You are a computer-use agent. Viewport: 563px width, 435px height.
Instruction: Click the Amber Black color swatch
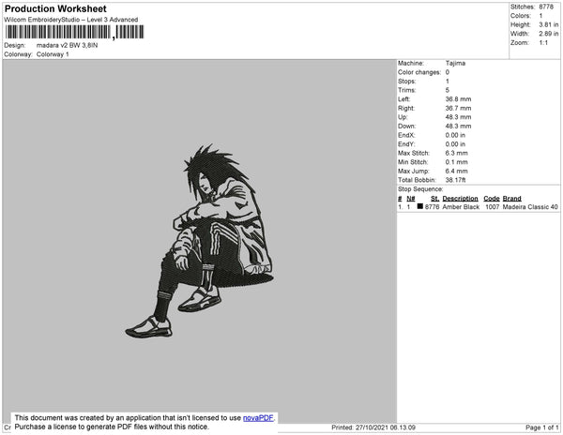point(420,206)
